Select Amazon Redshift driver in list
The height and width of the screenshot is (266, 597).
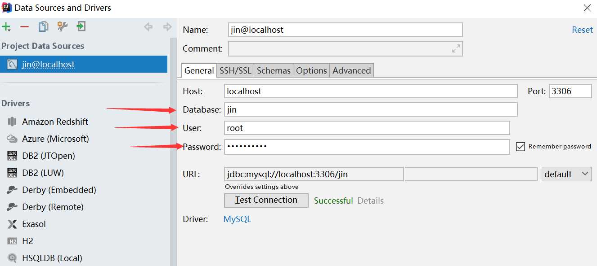[55, 122]
